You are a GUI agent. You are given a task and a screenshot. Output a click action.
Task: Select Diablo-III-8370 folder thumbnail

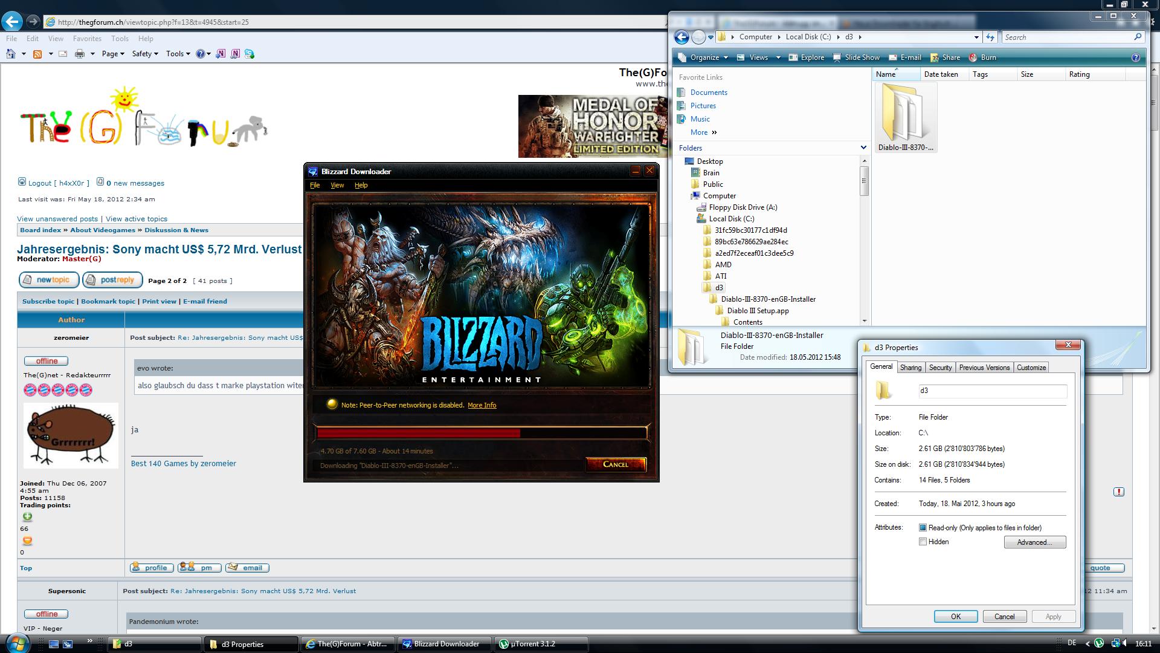point(905,117)
